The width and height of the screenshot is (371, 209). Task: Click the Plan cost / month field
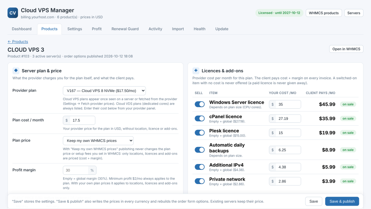pos(79,120)
